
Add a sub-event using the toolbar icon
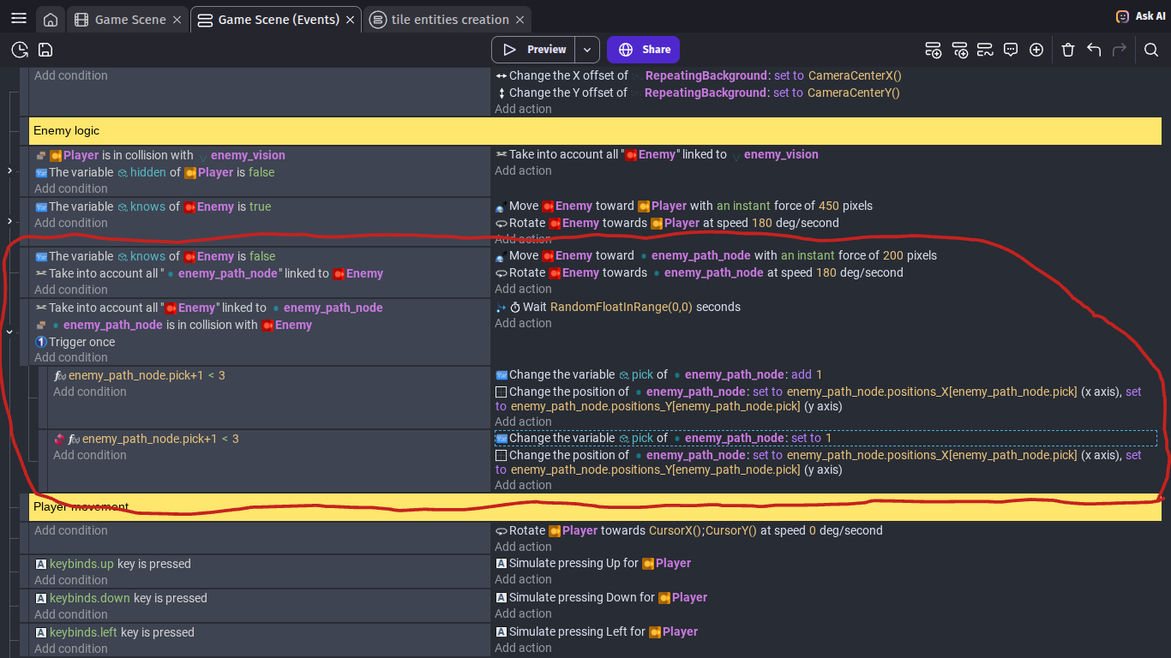[960, 50]
